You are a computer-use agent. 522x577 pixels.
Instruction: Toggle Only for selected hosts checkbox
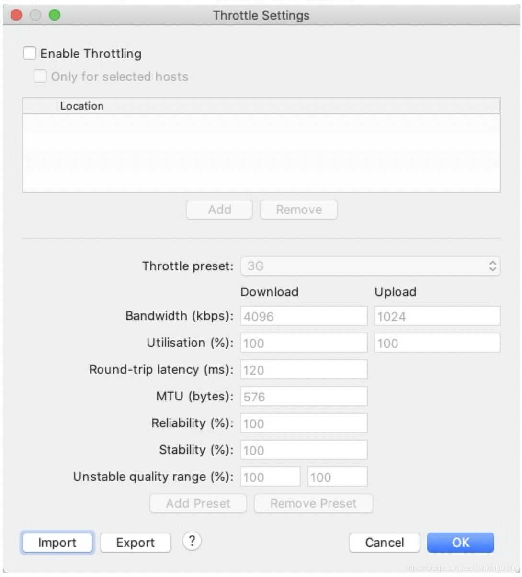(40, 76)
